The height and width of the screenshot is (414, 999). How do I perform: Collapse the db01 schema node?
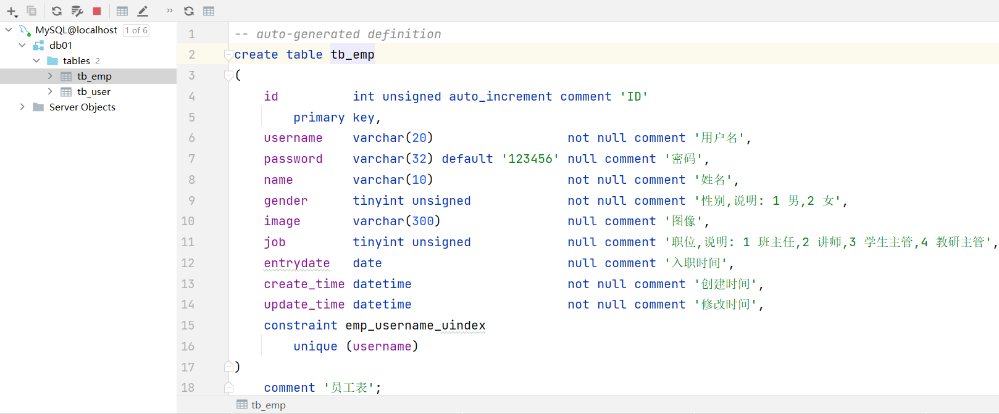(22, 45)
